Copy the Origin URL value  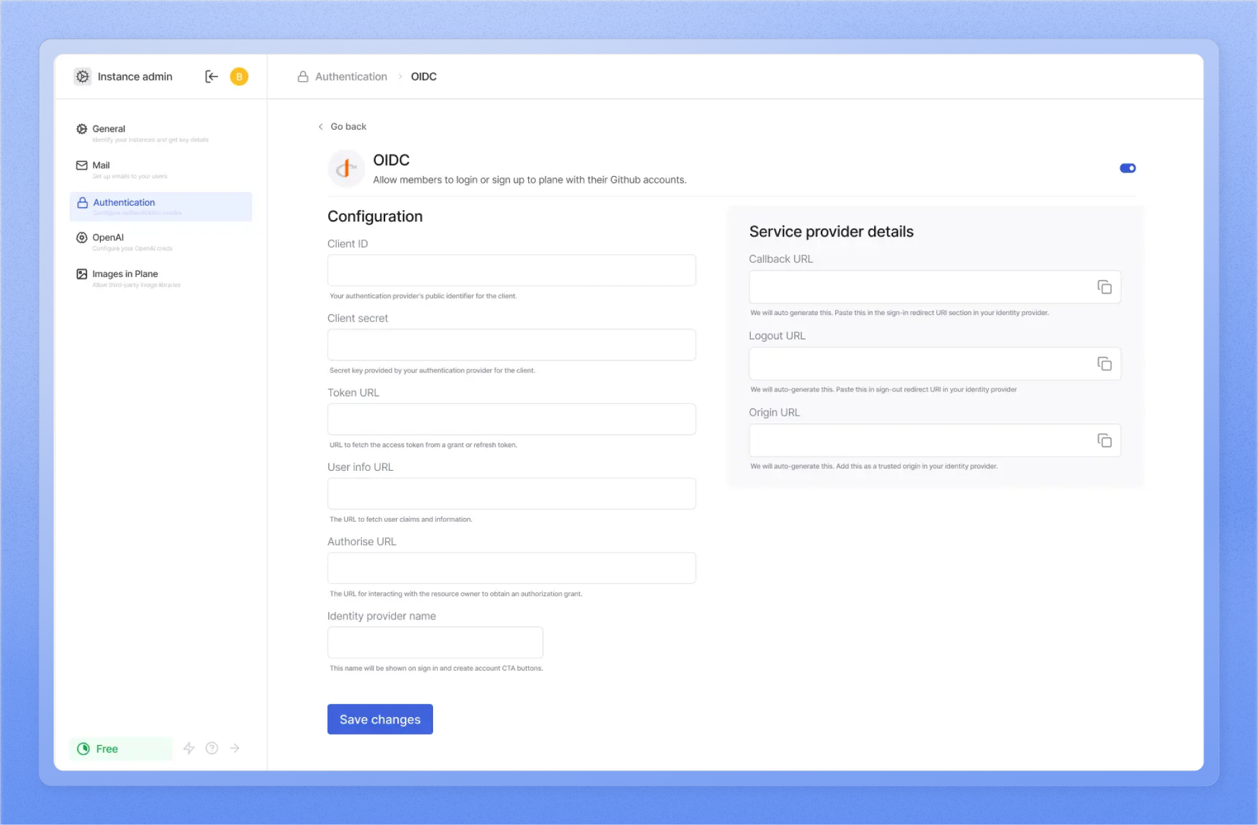point(1104,440)
